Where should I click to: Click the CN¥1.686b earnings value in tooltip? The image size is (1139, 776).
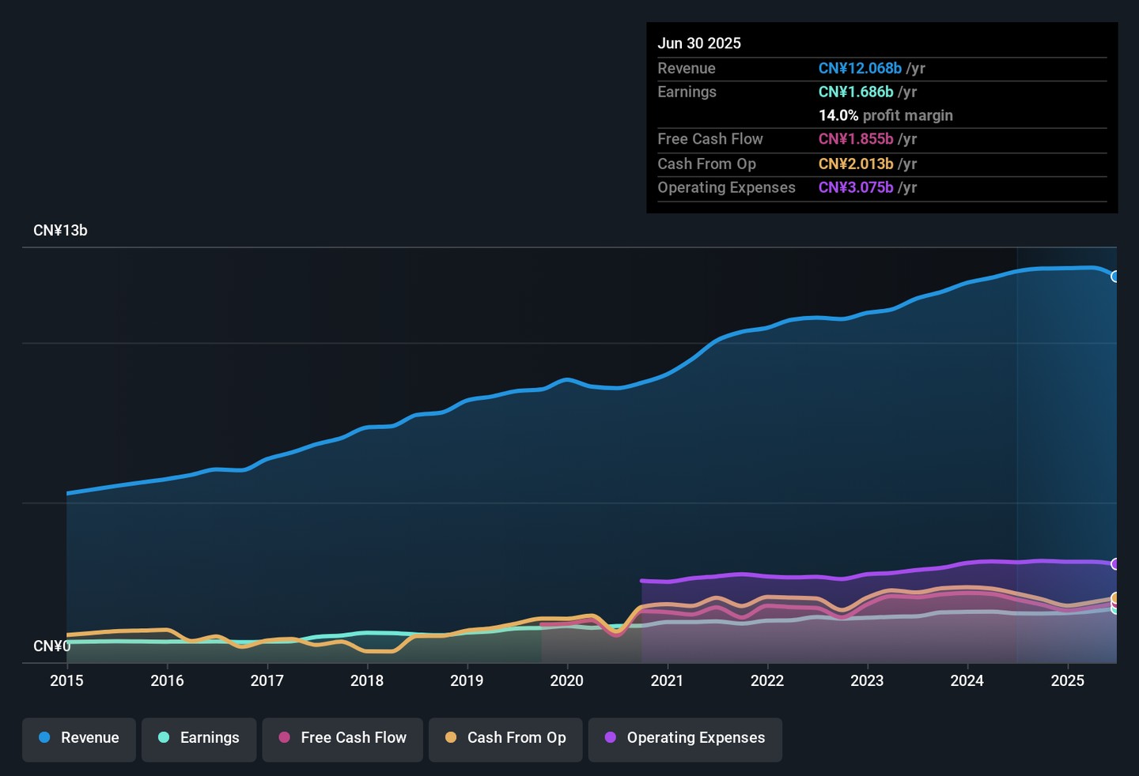coord(856,92)
